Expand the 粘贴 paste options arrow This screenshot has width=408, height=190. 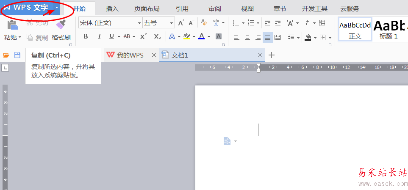tap(20, 38)
